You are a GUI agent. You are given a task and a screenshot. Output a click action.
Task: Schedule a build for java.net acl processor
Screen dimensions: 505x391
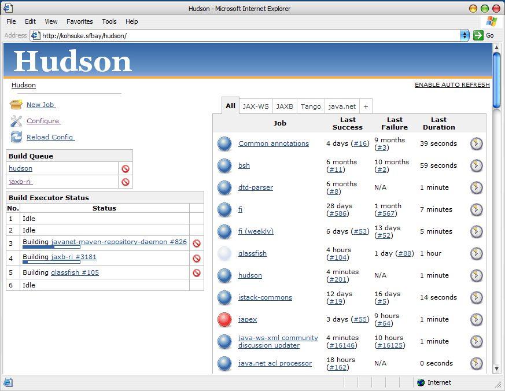click(476, 363)
